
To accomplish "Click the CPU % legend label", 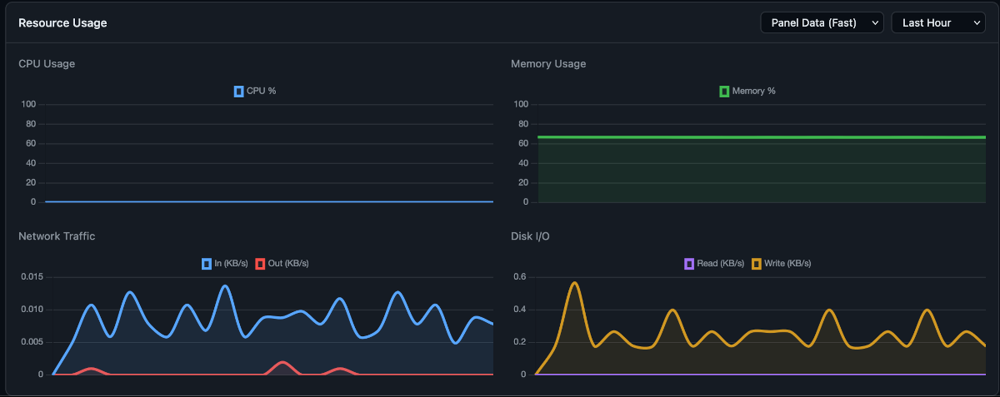I will tap(262, 91).
